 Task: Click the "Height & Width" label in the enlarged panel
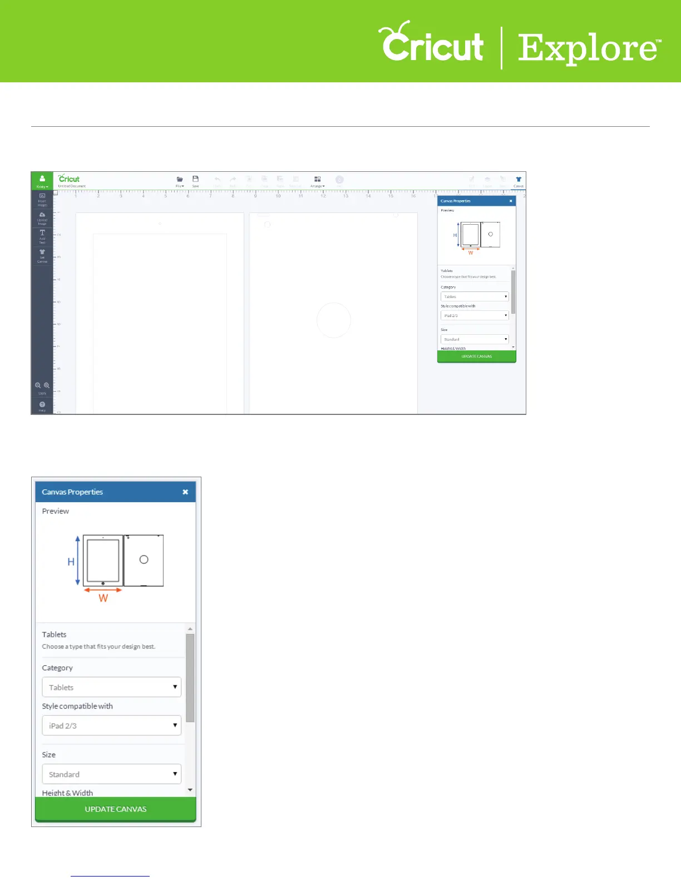coord(67,793)
